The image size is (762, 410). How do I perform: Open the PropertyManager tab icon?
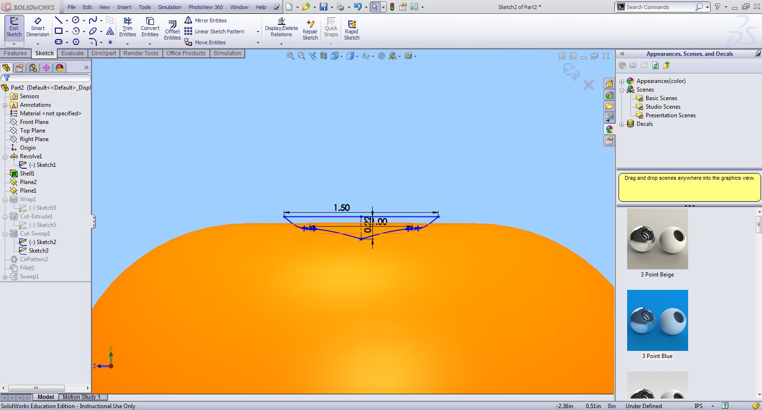[20, 68]
